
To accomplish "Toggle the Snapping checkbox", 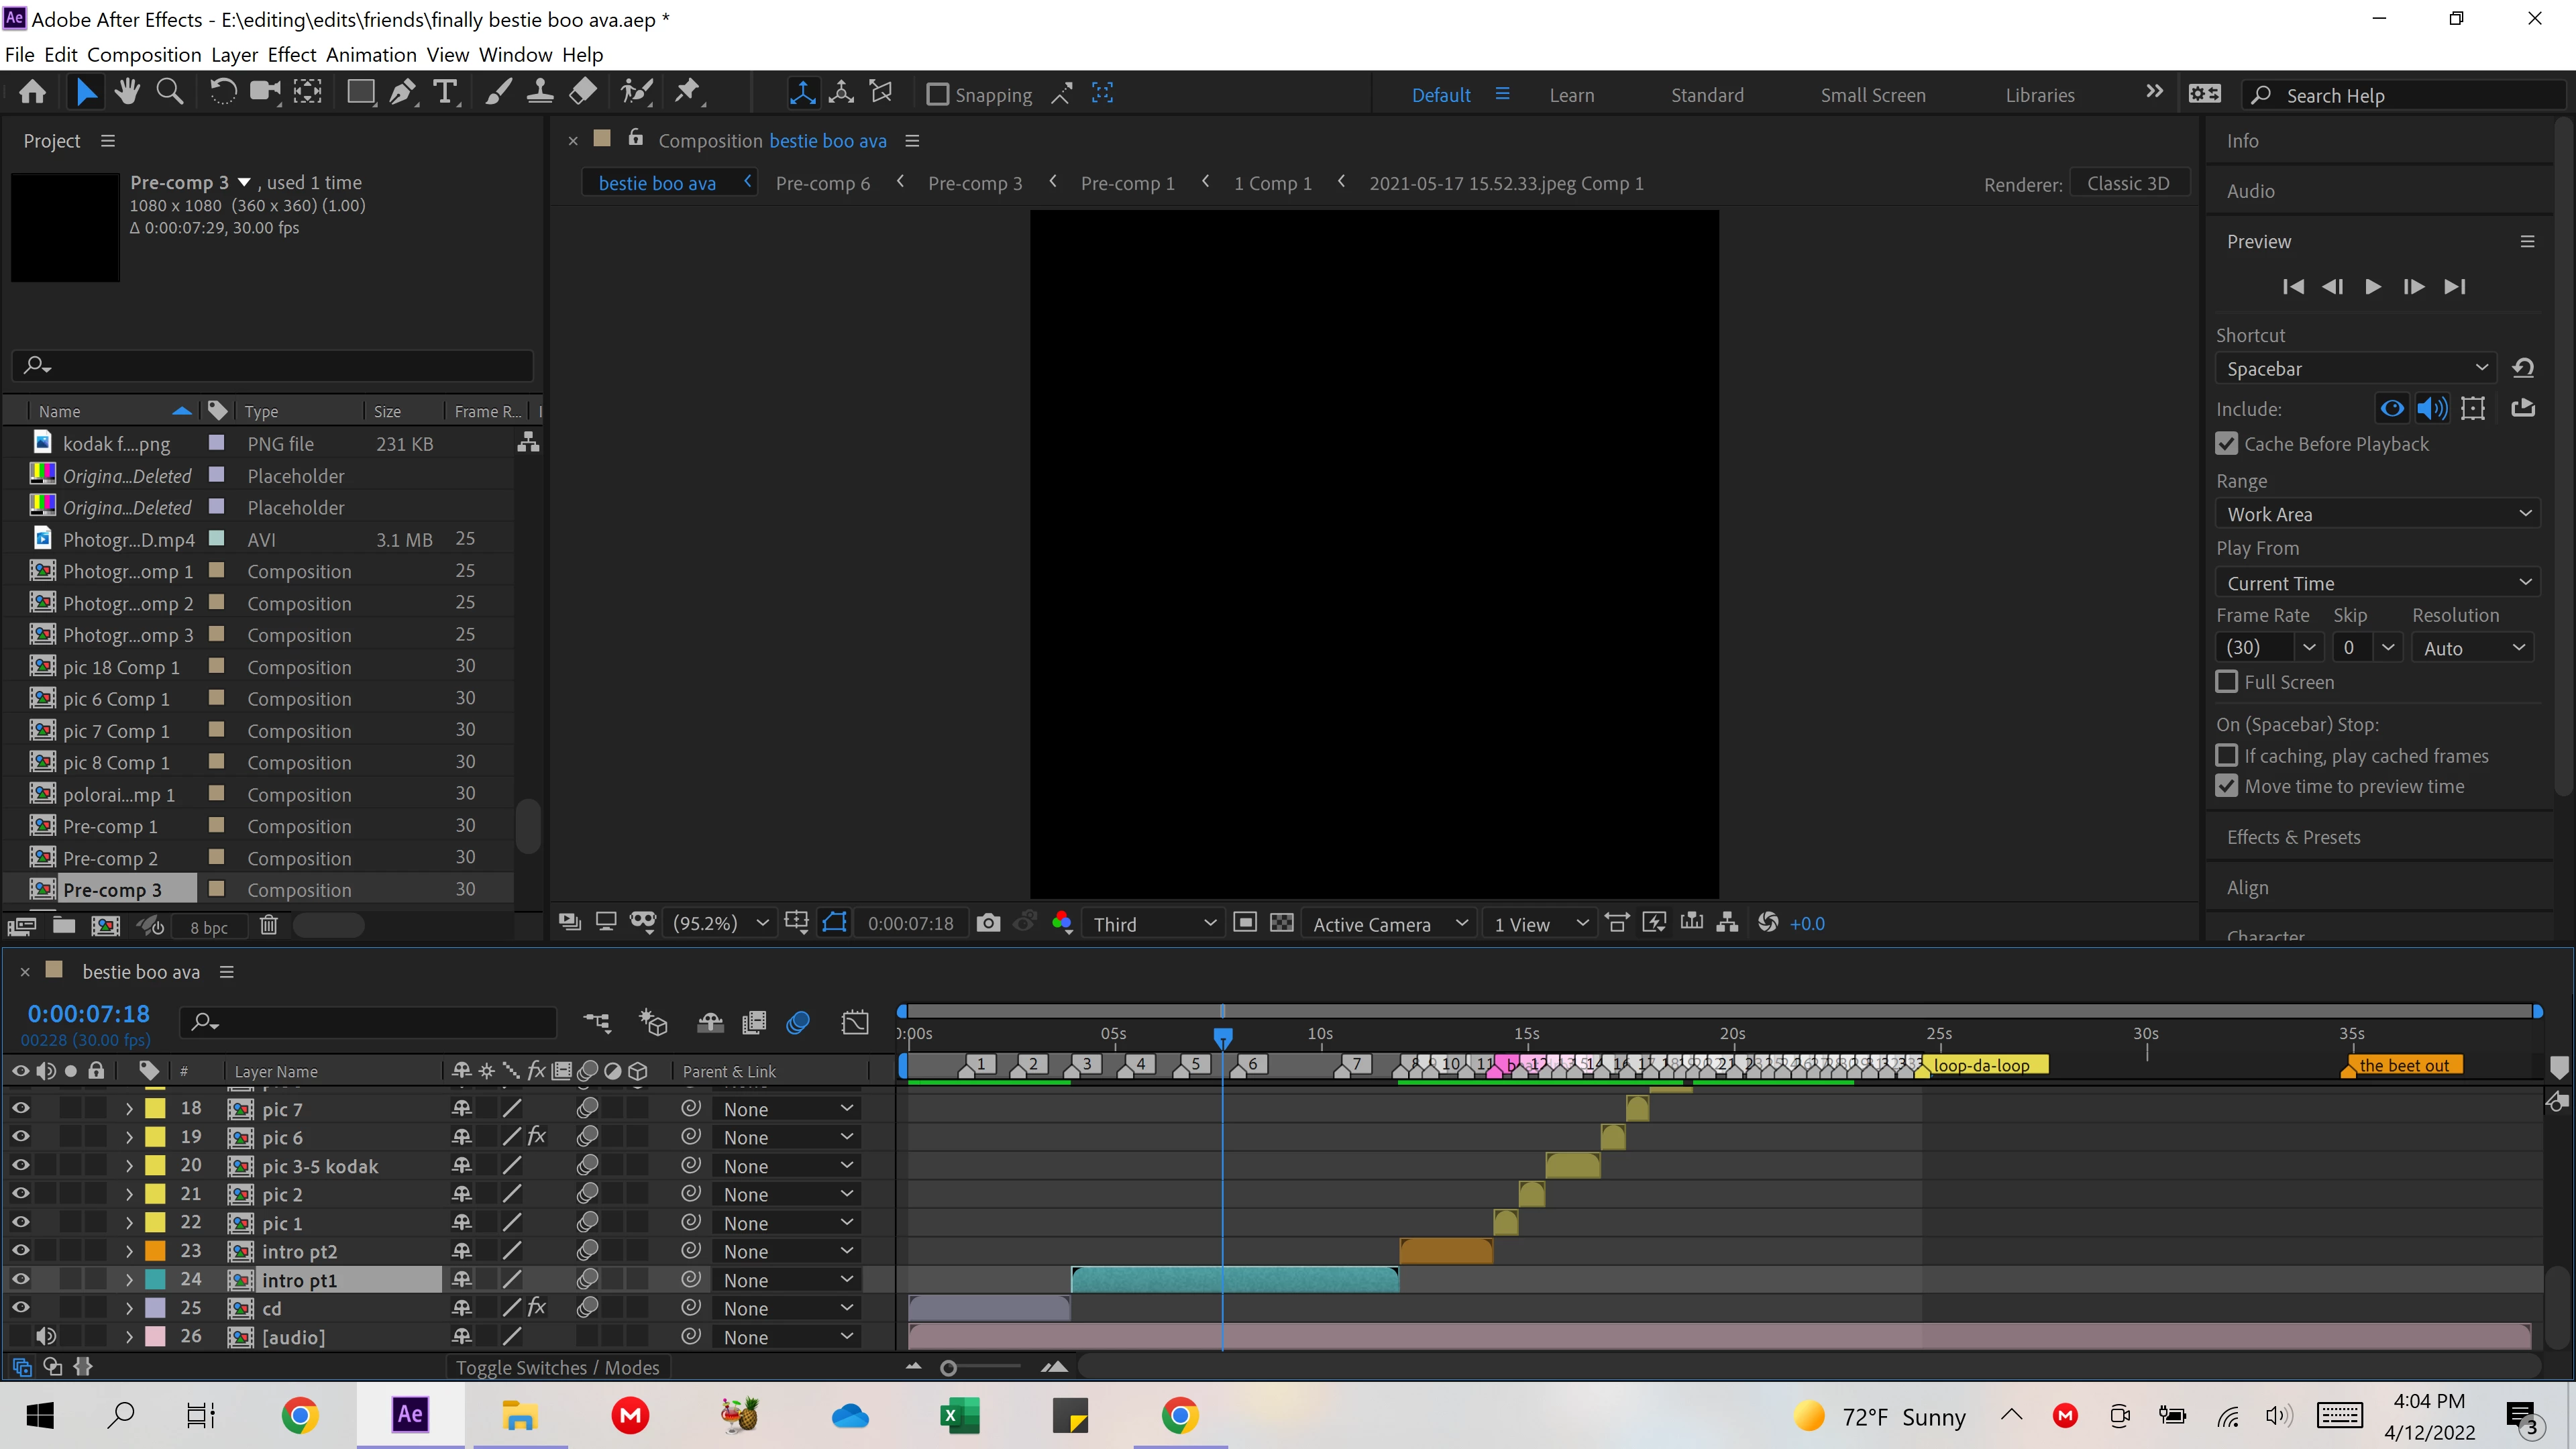I will (x=938, y=95).
